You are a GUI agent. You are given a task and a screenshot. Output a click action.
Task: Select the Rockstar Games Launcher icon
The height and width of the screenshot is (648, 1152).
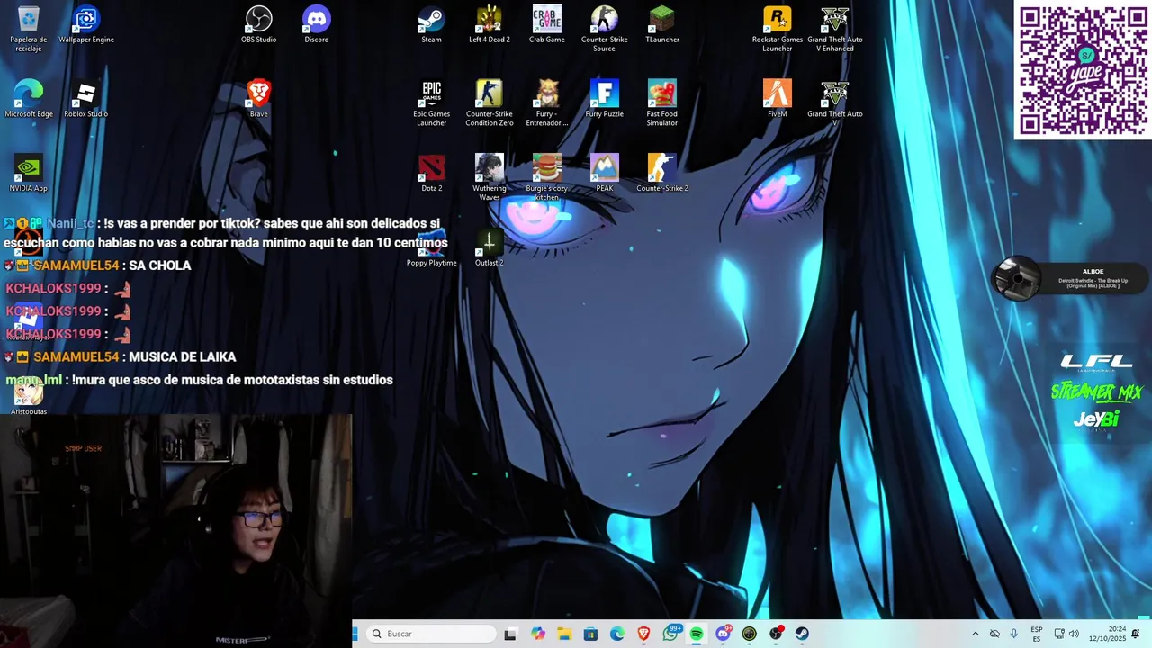[x=778, y=29]
